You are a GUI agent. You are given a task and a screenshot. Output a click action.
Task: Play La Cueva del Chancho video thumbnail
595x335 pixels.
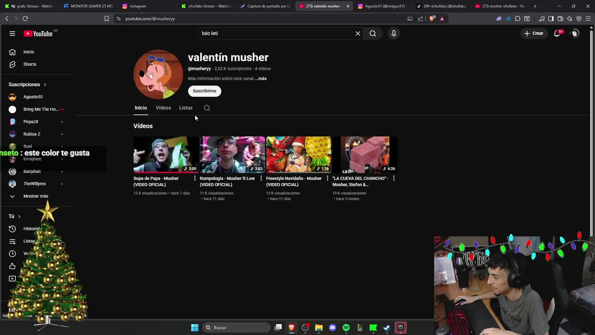365,154
